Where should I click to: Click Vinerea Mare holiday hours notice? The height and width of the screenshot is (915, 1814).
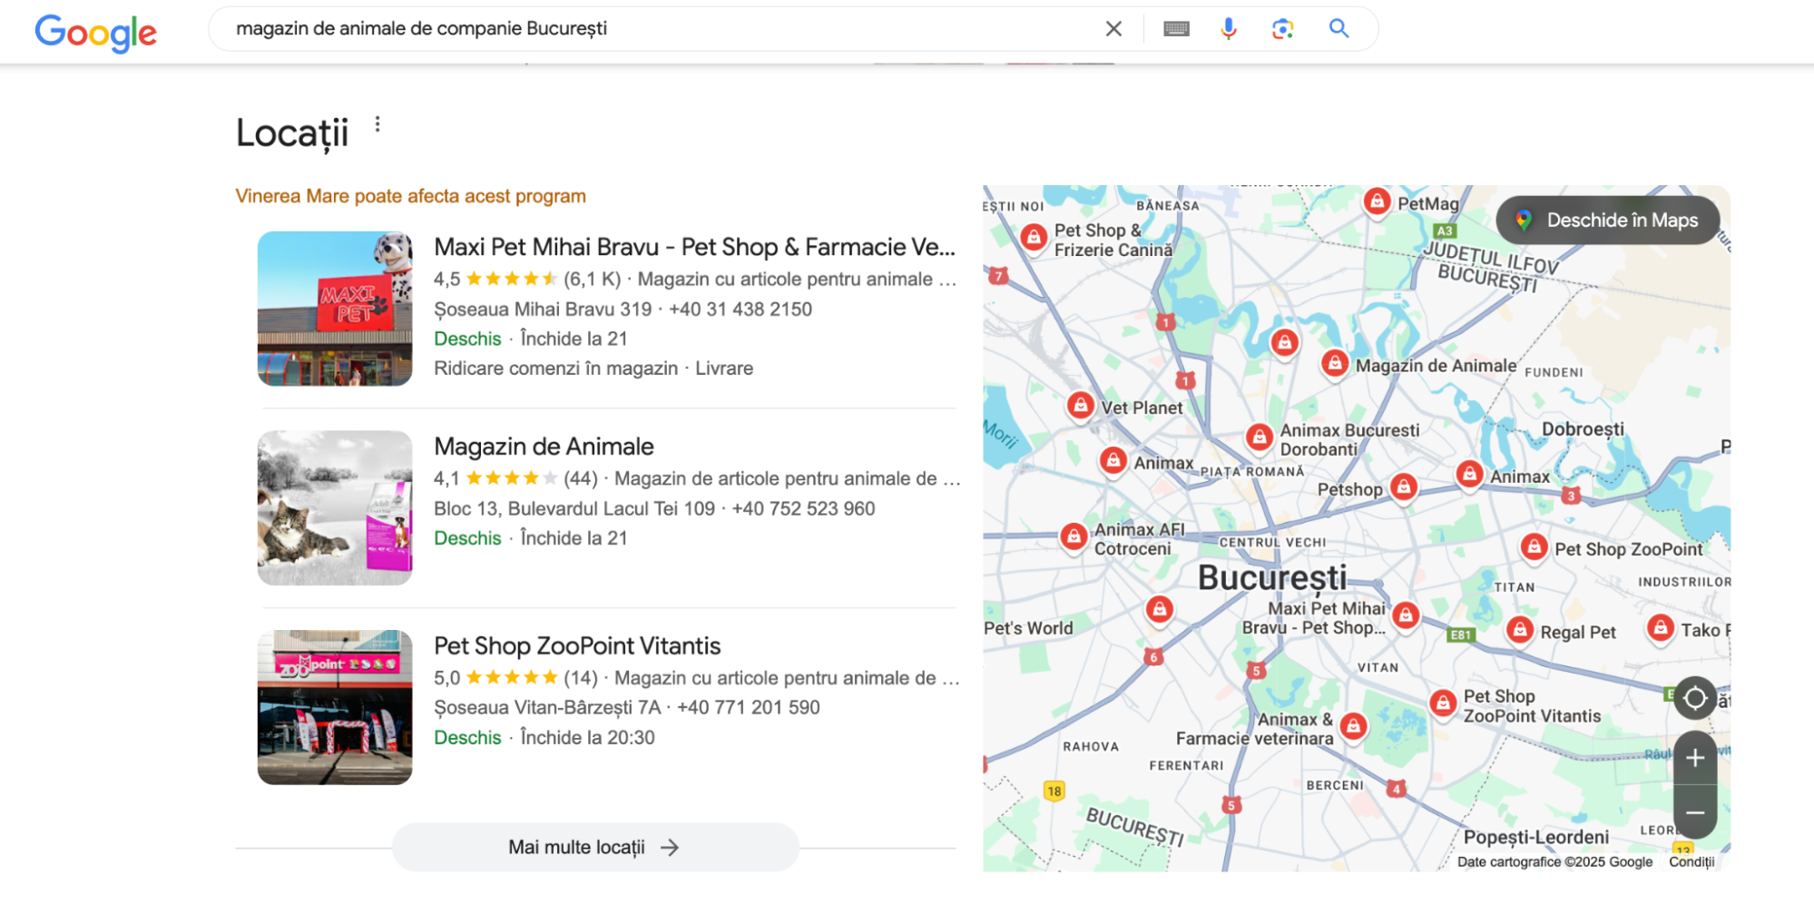click(411, 196)
